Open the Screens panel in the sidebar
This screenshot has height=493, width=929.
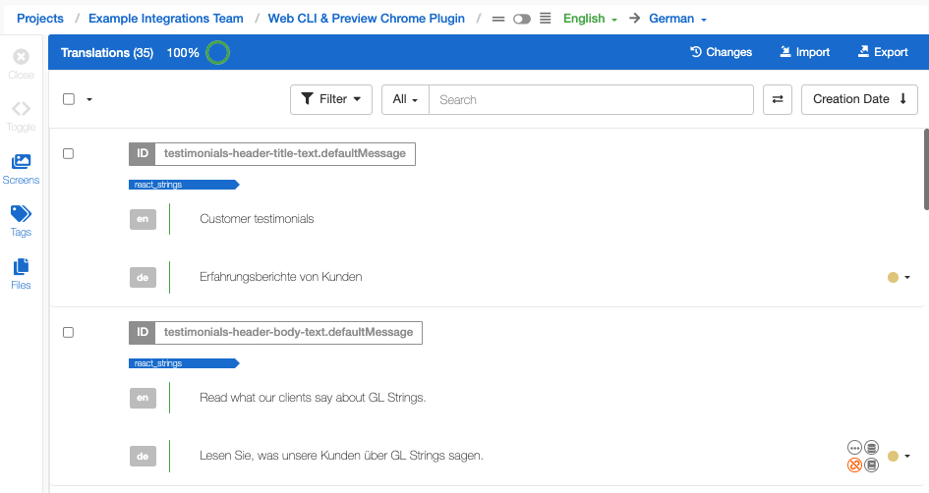21,169
